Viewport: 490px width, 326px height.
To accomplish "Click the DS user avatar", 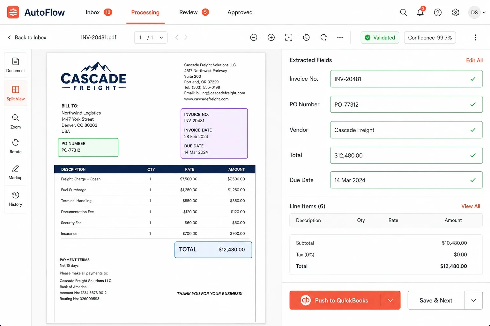I will point(474,12).
